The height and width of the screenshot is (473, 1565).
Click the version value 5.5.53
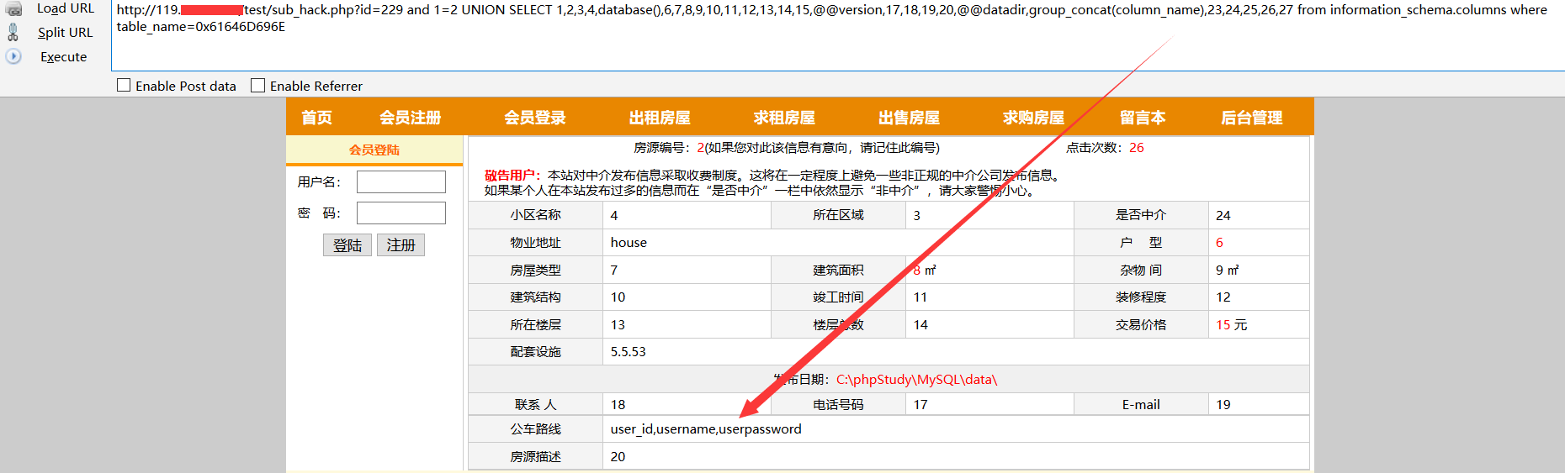pyautogui.click(x=628, y=351)
